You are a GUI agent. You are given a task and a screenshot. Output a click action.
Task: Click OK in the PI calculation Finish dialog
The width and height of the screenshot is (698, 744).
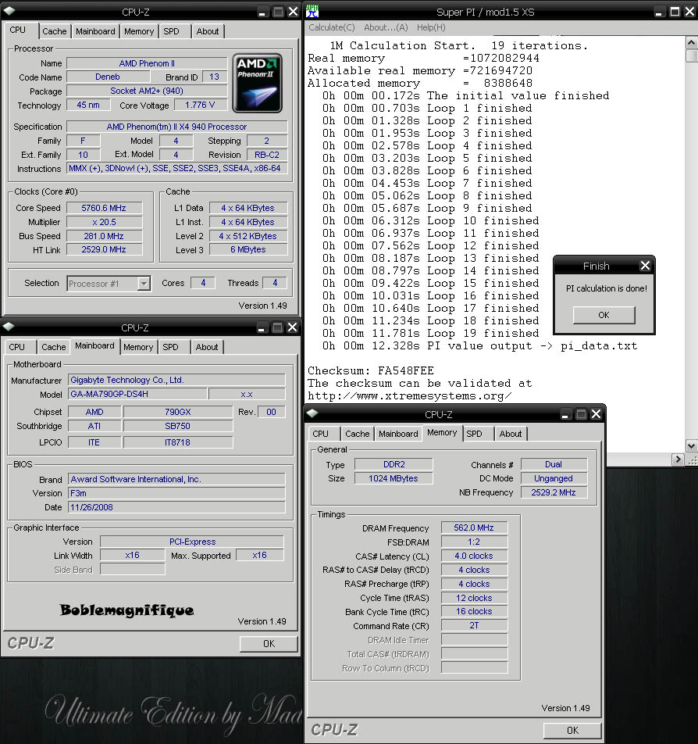pyautogui.click(x=604, y=315)
